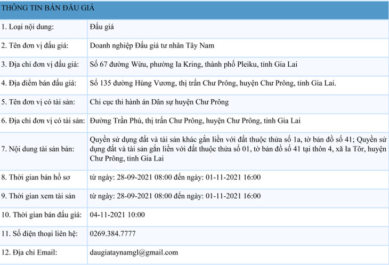
Task: Open the email daugiataynamgl@gmail.com
Action: click(134, 252)
